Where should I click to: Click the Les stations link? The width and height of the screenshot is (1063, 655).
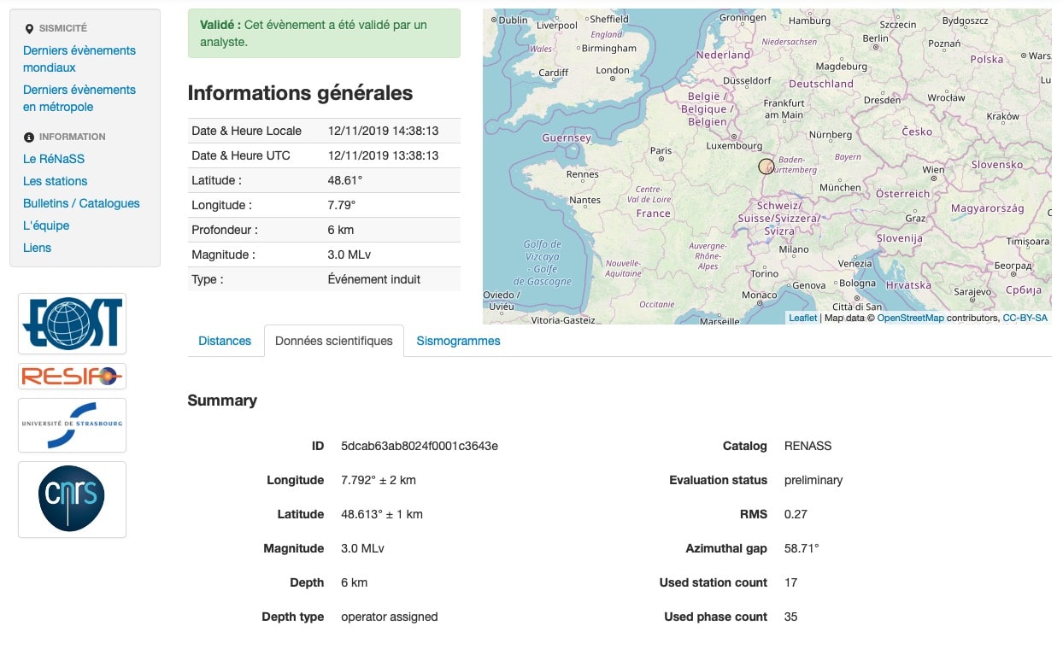coord(56,181)
